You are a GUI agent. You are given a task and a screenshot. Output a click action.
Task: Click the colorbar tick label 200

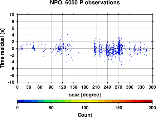152,108
